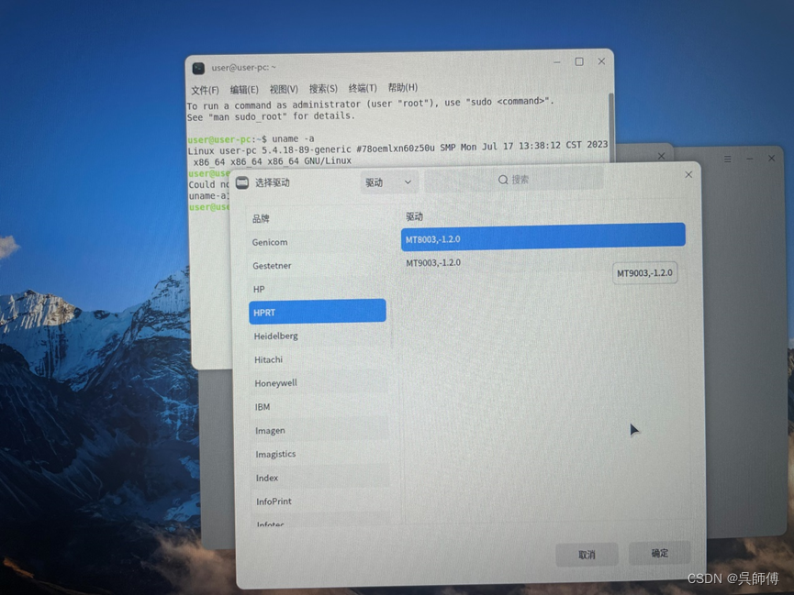Choose Honeywell from the brand list
This screenshot has height=595, width=794.
[x=319, y=383]
